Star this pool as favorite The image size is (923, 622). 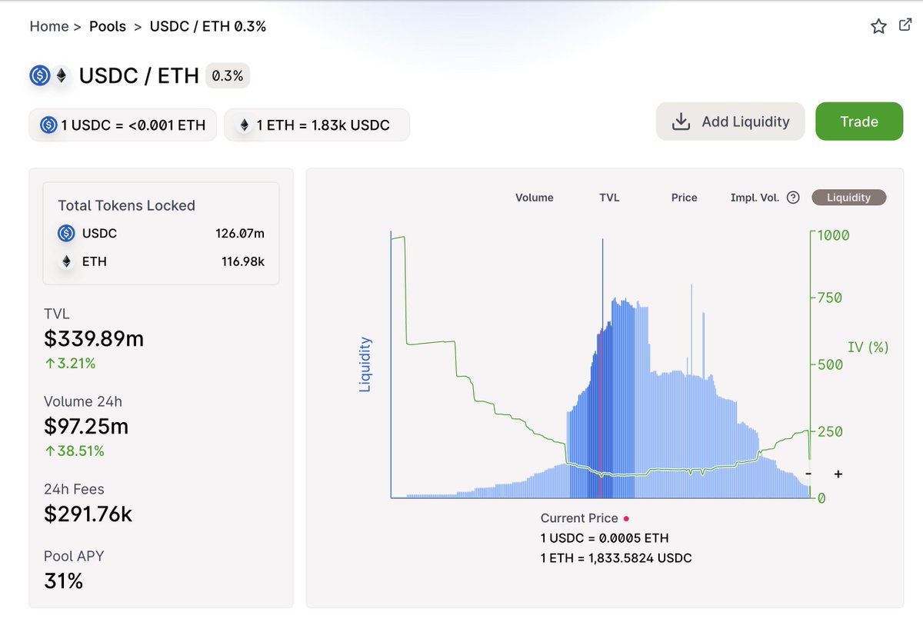(x=878, y=27)
